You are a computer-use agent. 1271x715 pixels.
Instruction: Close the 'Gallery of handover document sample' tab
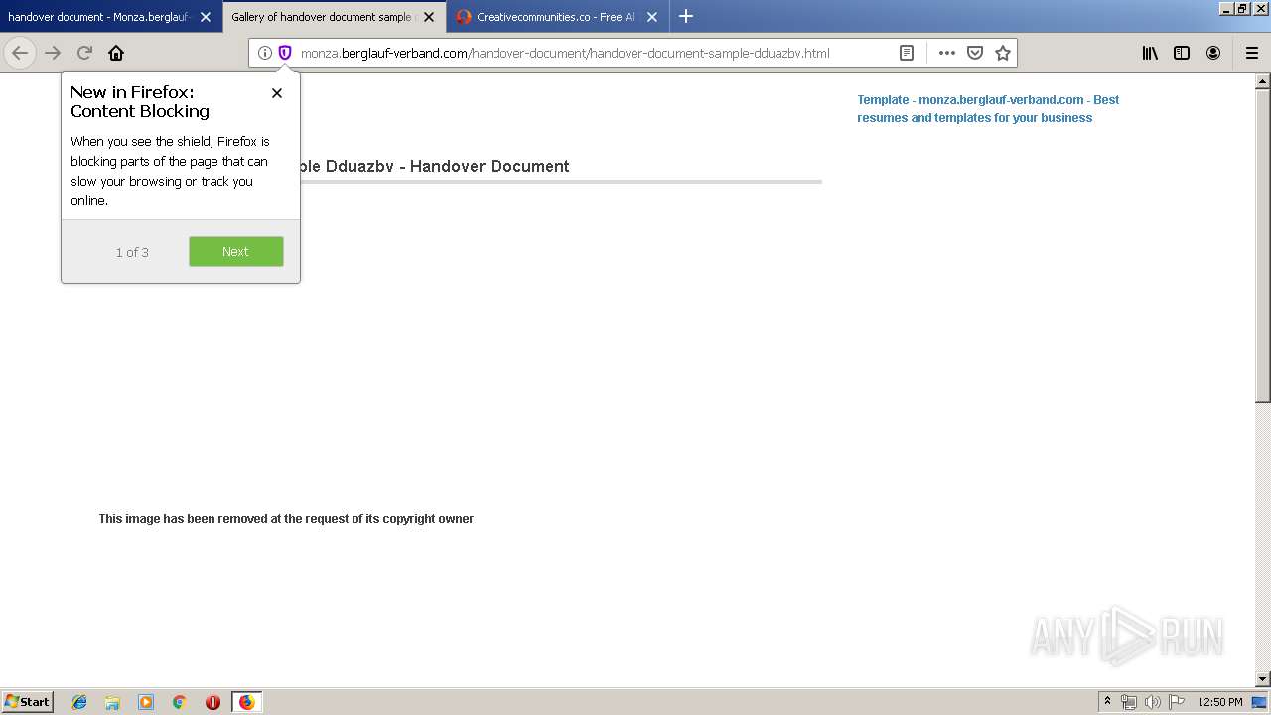tap(429, 17)
